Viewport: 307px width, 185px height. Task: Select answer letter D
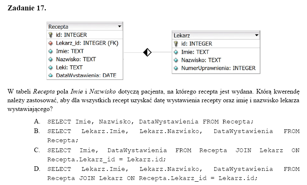37,169
